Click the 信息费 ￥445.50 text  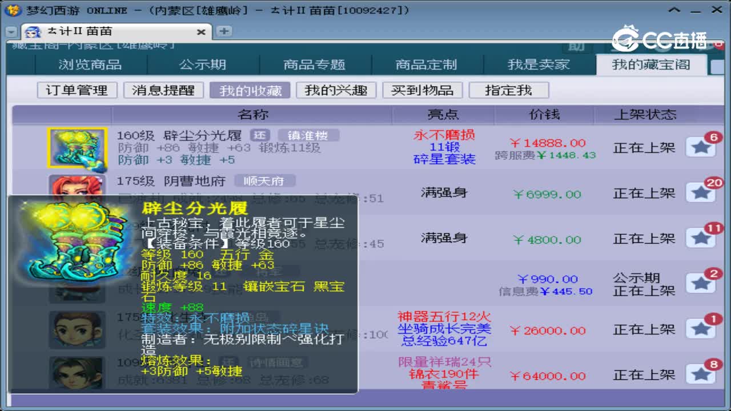click(x=545, y=291)
